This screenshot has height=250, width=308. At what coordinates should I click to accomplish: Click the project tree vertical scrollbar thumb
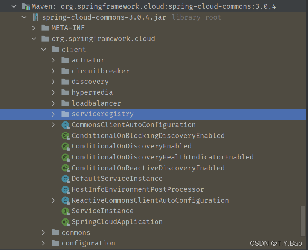pos(303,221)
